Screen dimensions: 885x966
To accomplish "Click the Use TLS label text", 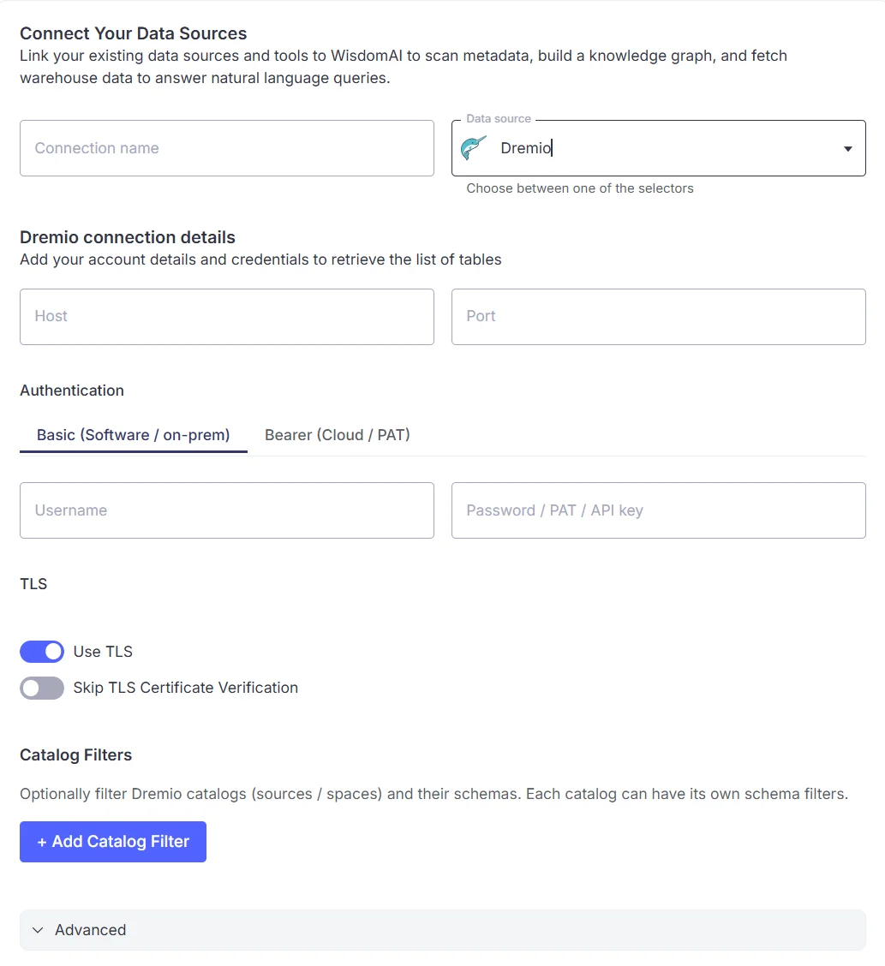I will point(103,652).
